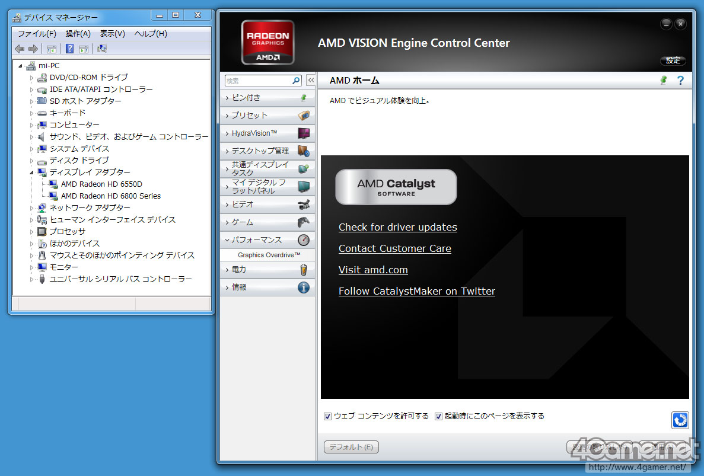704x476 pixels.
Task: Expand the 電力 section in AMD sidebar
Action: [x=227, y=270]
